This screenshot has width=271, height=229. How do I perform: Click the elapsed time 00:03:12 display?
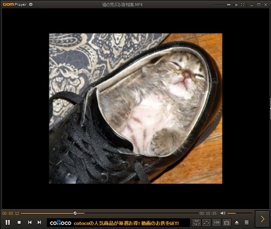10,213
